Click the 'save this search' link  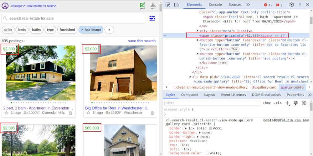[141, 41]
